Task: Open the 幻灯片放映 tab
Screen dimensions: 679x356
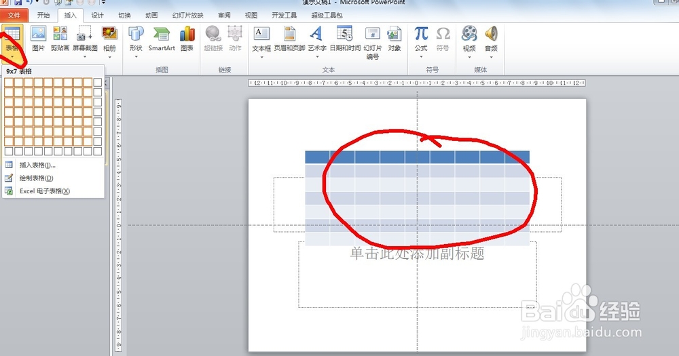Action: coord(187,15)
